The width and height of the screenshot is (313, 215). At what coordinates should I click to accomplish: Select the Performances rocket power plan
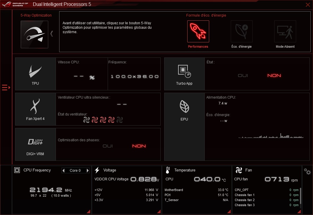[x=198, y=31]
